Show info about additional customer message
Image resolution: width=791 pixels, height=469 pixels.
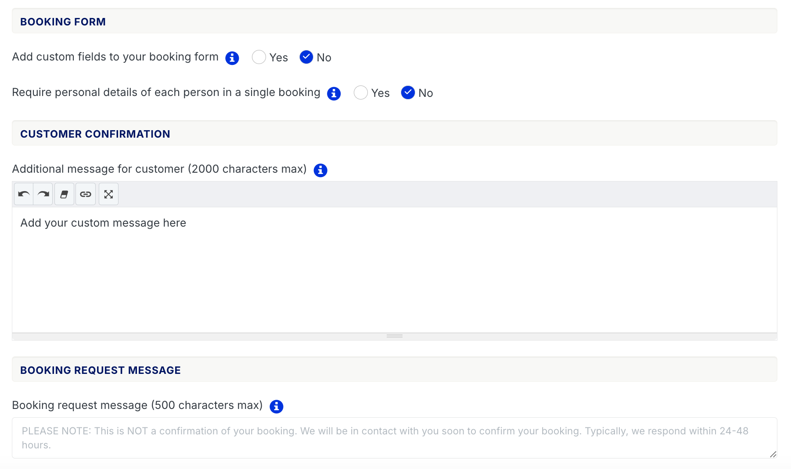[320, 170]
